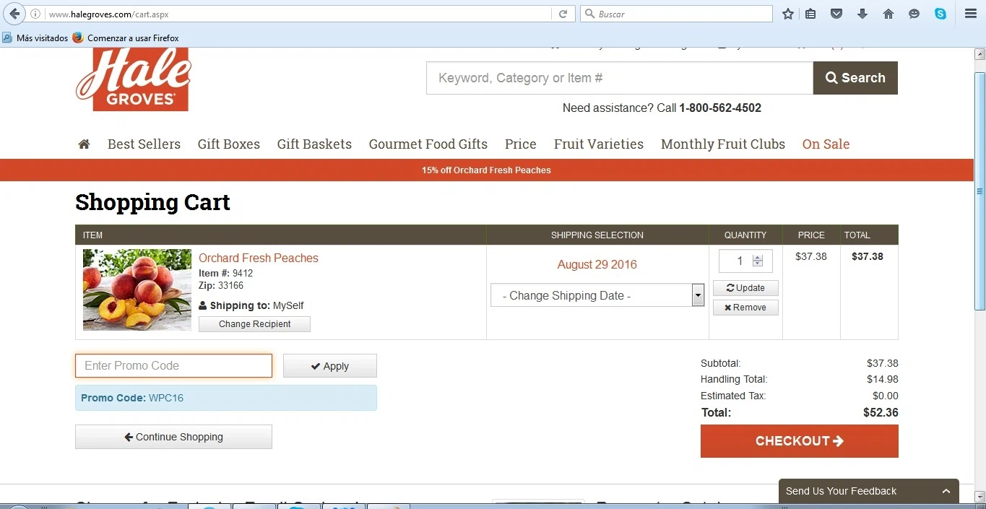The height and width of the screenshot is (509, 986).
Task: Open the Hello chat smiley icon
Action: tap(914, 14)
